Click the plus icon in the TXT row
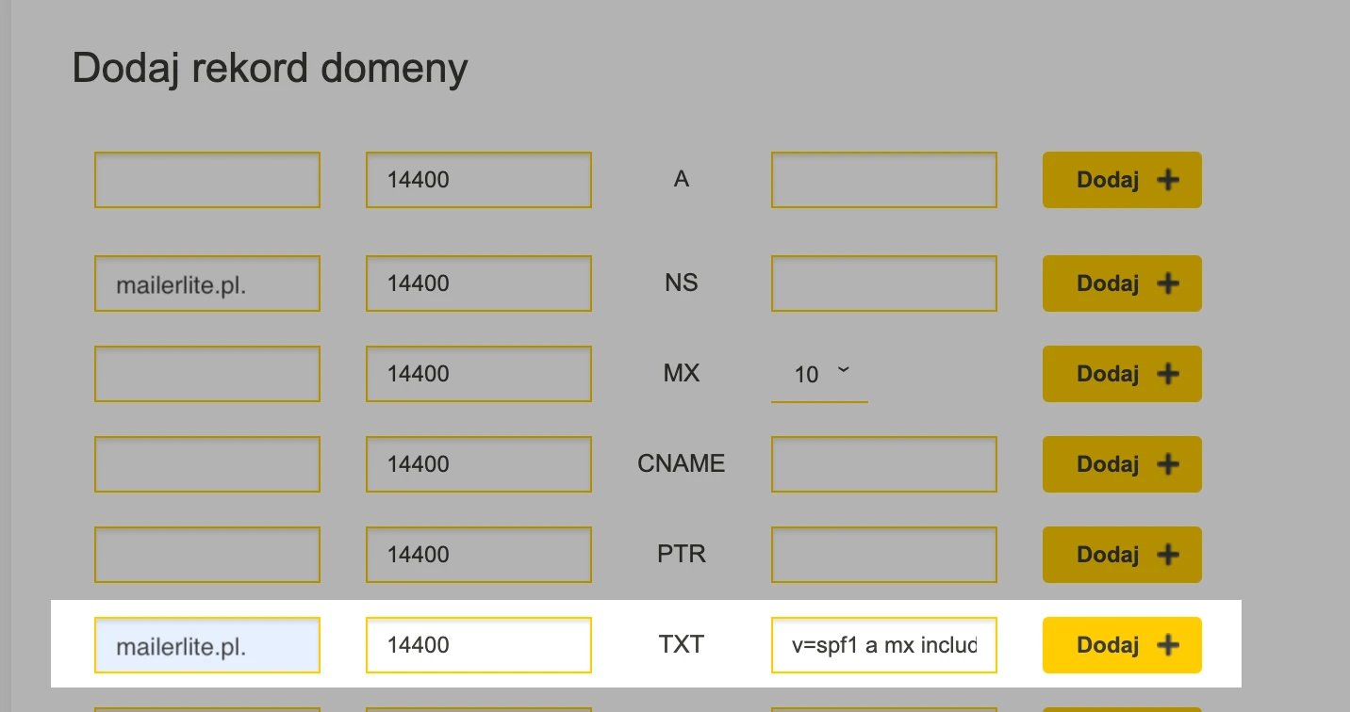 pos(1168,645)
